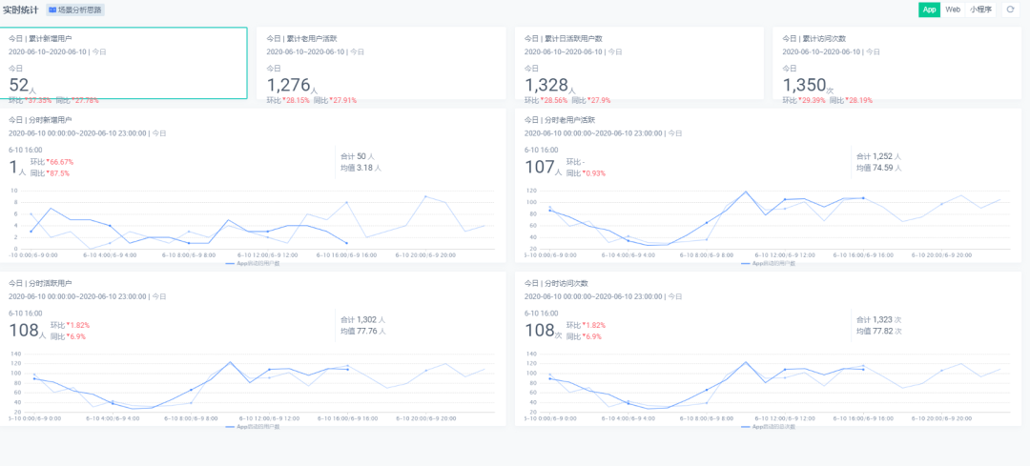Click the refresh icon button
This screenshot has height=466, width=1030.
[1010, 10]
